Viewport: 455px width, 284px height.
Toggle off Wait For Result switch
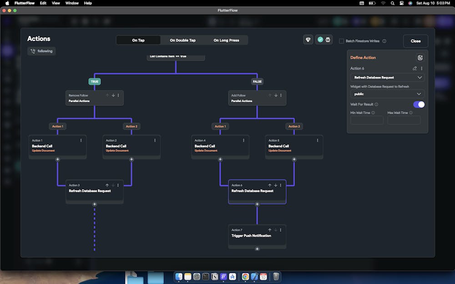[x=419, y=105]
